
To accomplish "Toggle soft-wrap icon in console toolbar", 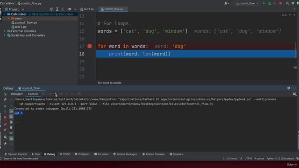I will tap(11, 111).
